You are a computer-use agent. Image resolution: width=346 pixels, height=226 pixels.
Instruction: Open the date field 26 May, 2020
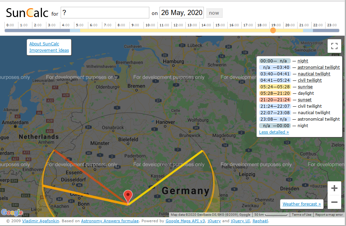[182, 13]
